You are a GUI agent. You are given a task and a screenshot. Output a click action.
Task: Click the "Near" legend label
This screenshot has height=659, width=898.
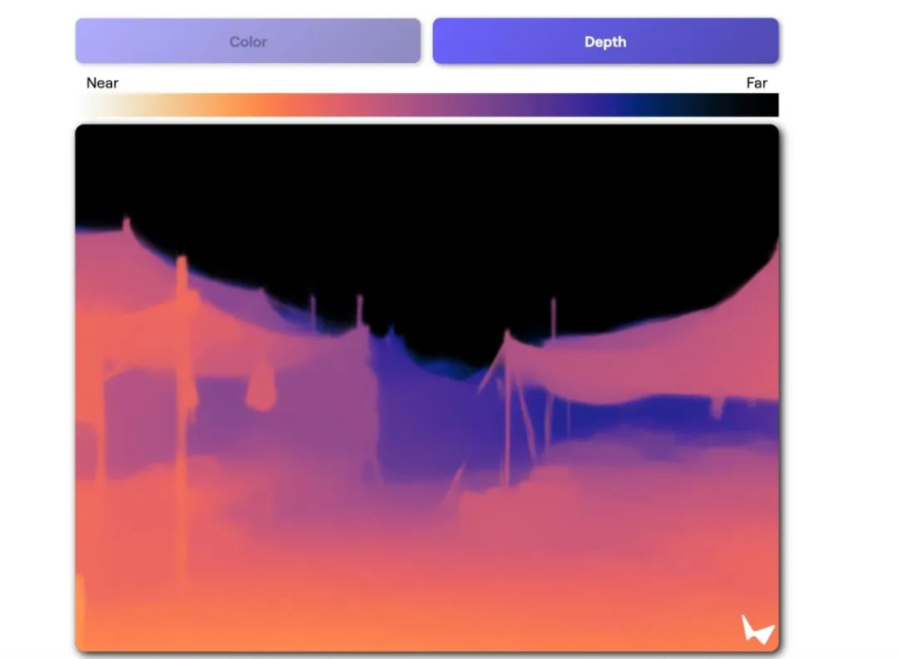(x=103, y=83)
